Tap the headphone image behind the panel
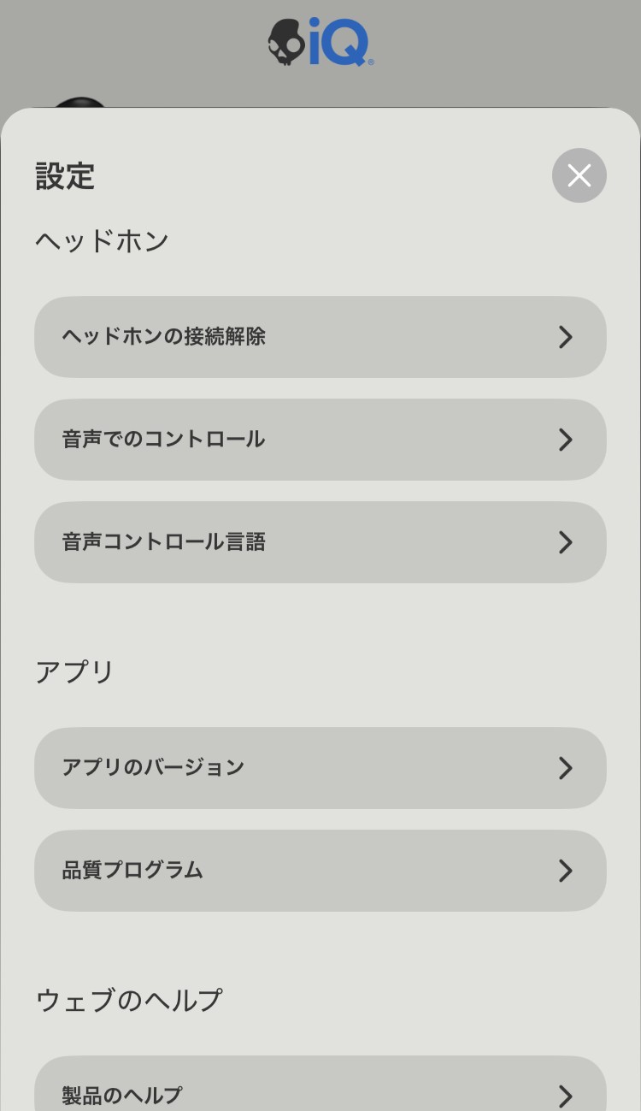 click(81, 103)
